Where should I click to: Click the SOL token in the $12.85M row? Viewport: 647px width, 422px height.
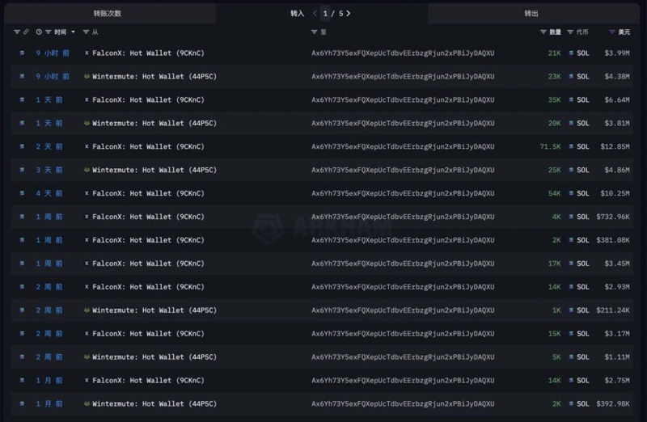click(582, 147)
